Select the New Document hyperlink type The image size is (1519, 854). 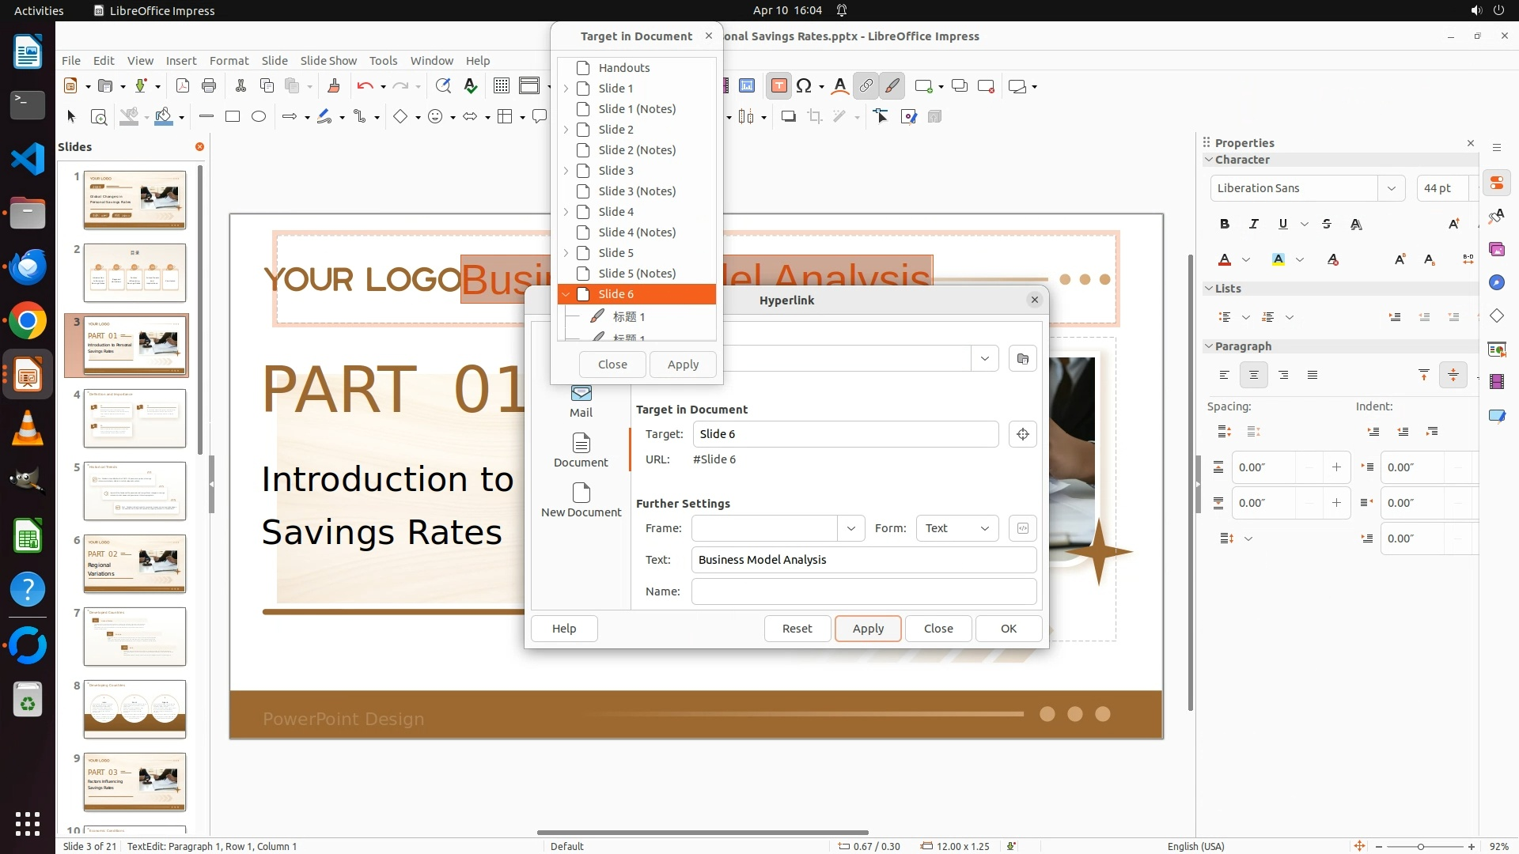click(581, 499)
